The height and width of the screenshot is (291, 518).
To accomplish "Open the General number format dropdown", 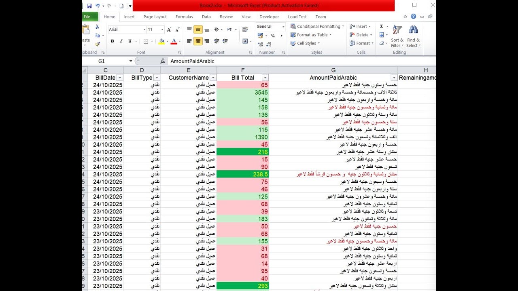I will coord(283,27).
